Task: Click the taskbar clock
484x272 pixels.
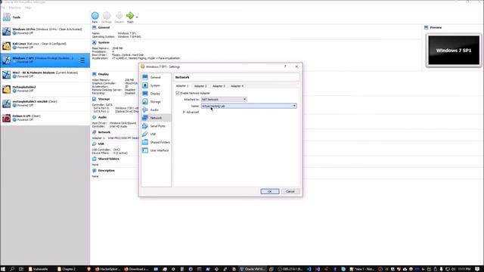Action: pos(464,269)
